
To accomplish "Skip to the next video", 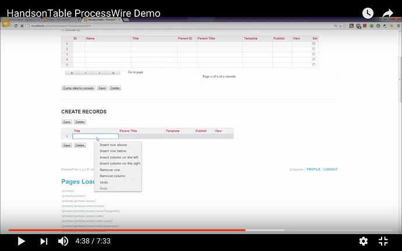I will pyautogui.click(x=44, y=241).
